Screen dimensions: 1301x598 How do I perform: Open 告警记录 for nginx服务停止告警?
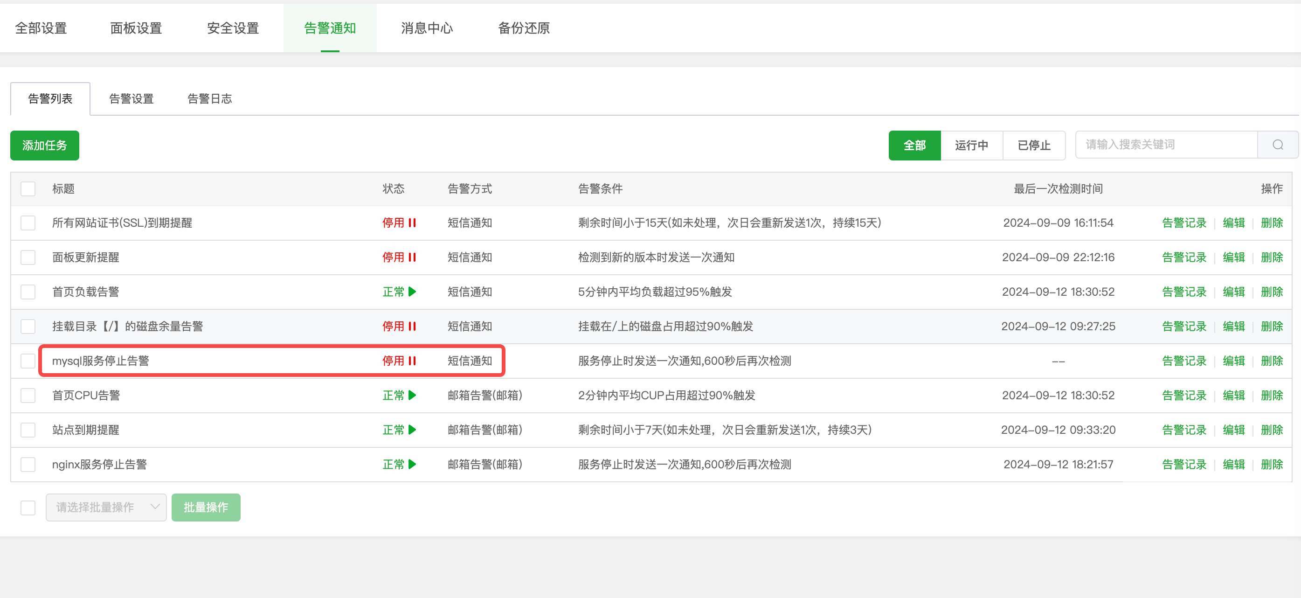(1184, 464)
